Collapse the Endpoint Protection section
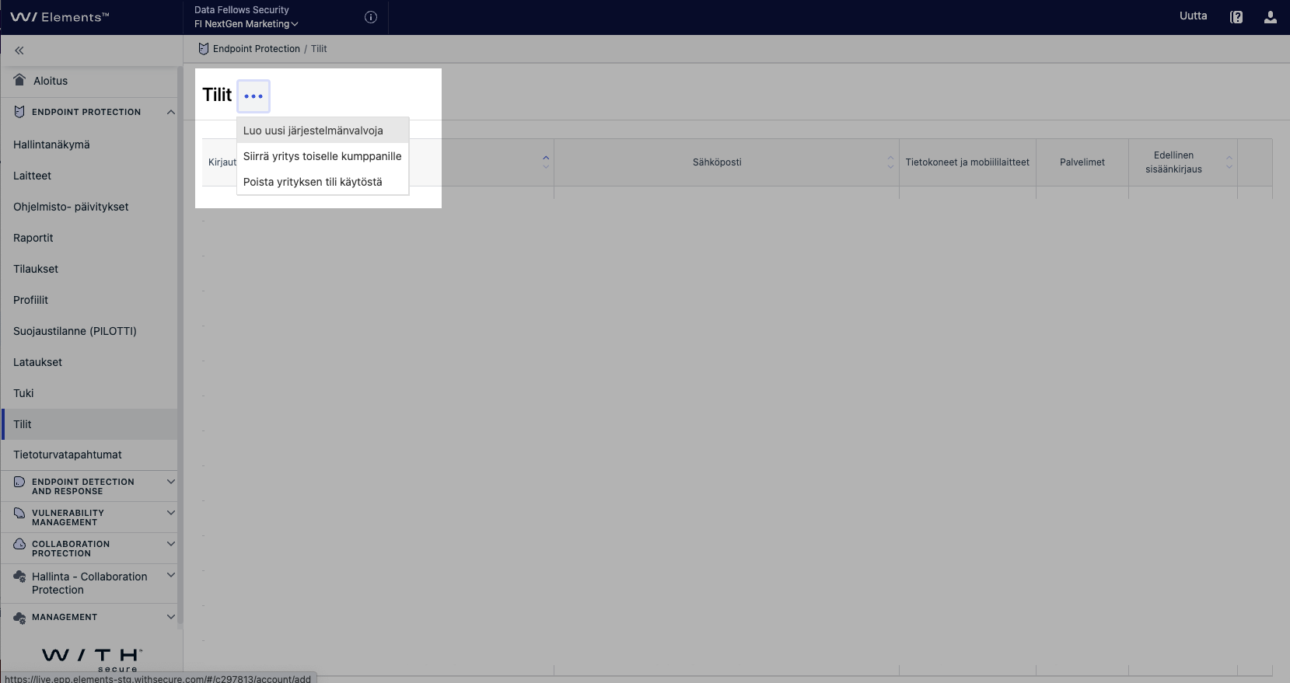Screen dimensions: 1290x683 [170, 112]
